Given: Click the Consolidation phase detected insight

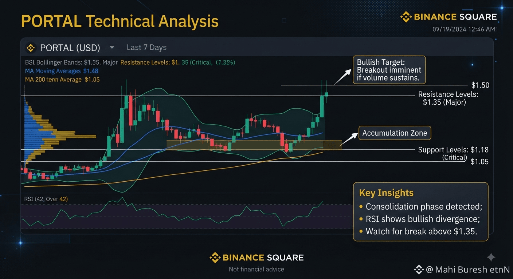Looking at the screenshot, I should point(424,207).
